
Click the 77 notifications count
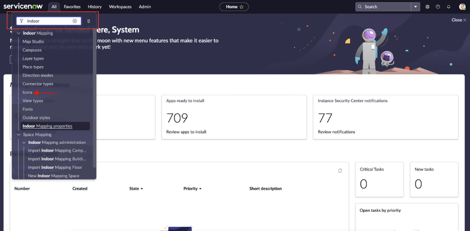click(x=325, y=118)
